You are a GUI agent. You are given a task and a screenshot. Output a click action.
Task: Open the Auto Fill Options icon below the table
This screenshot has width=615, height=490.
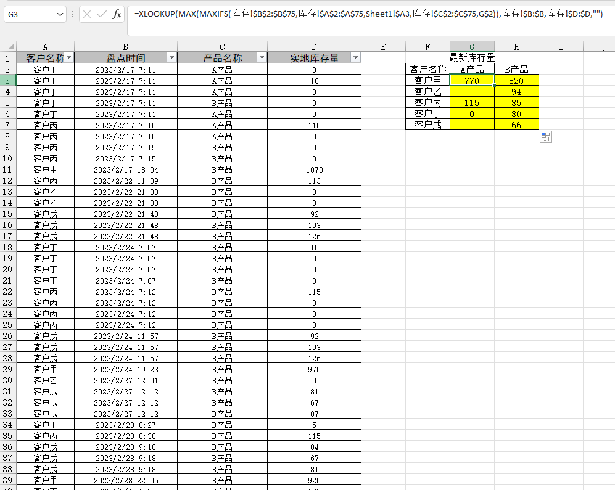coord(545,137)
